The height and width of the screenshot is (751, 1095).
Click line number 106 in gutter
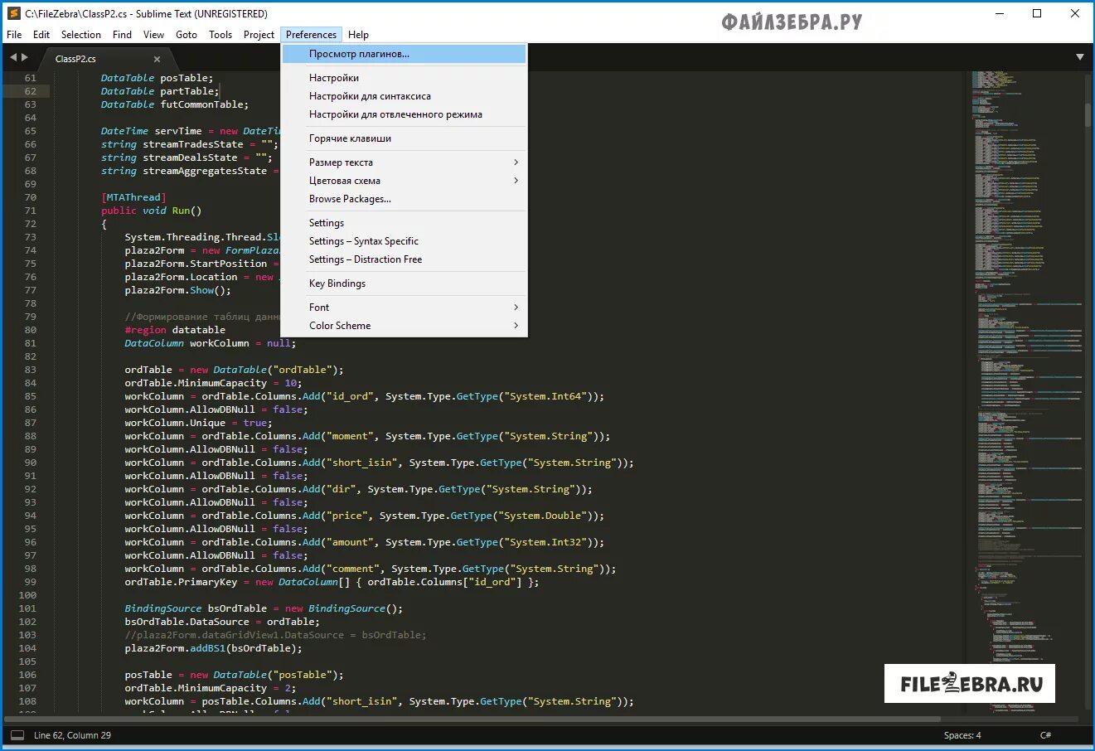[27, 675]
